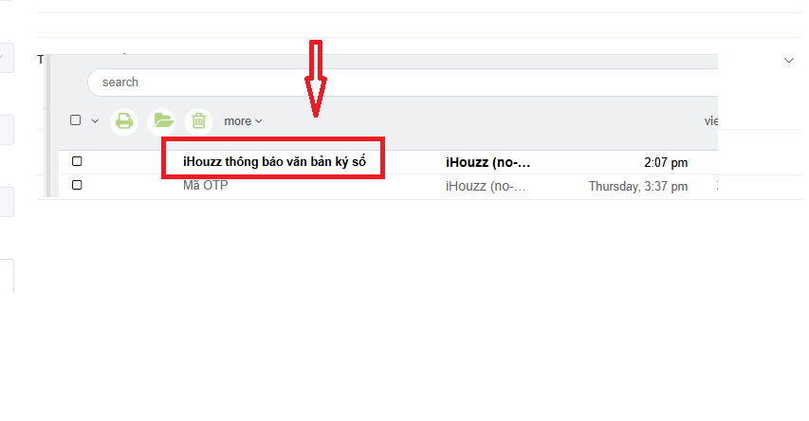Click the 2:07 pm timestamp

666,162
